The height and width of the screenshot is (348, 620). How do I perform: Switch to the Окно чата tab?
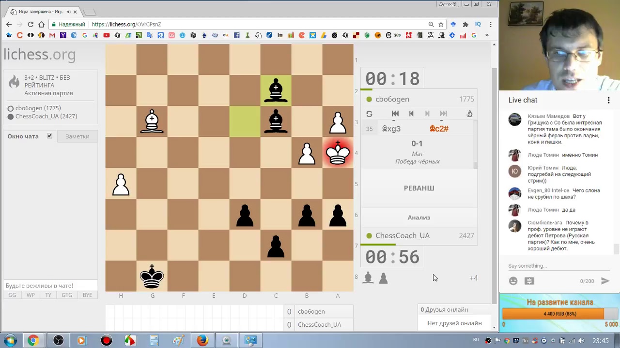23,136
